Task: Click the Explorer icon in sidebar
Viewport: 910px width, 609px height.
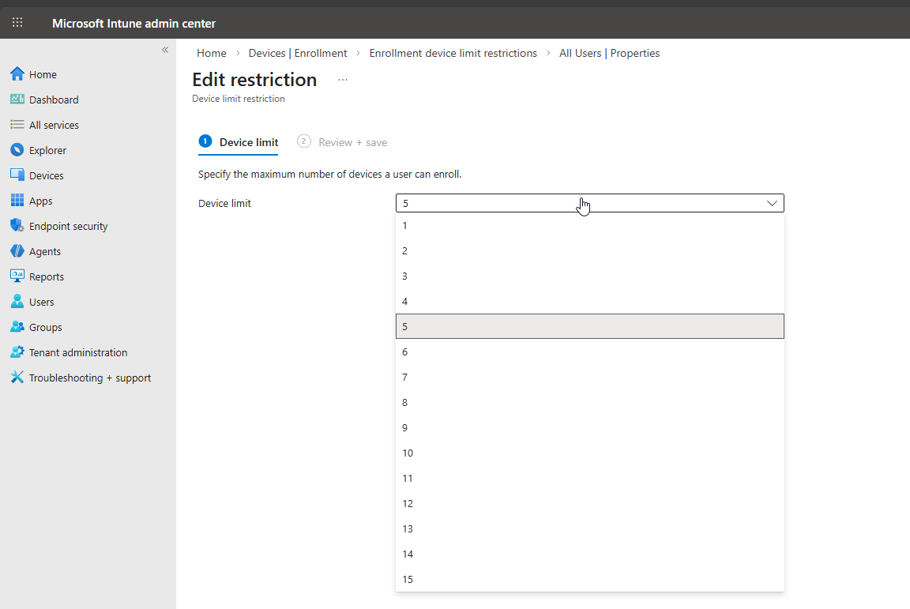Action: tap(17, 150)
